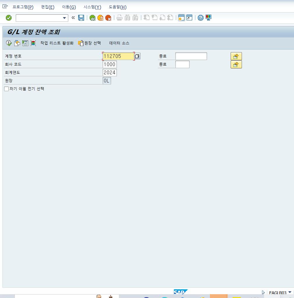294x298 pixels.
Task: Click the green checkmark Enter icon
Action: coord(9,18)
